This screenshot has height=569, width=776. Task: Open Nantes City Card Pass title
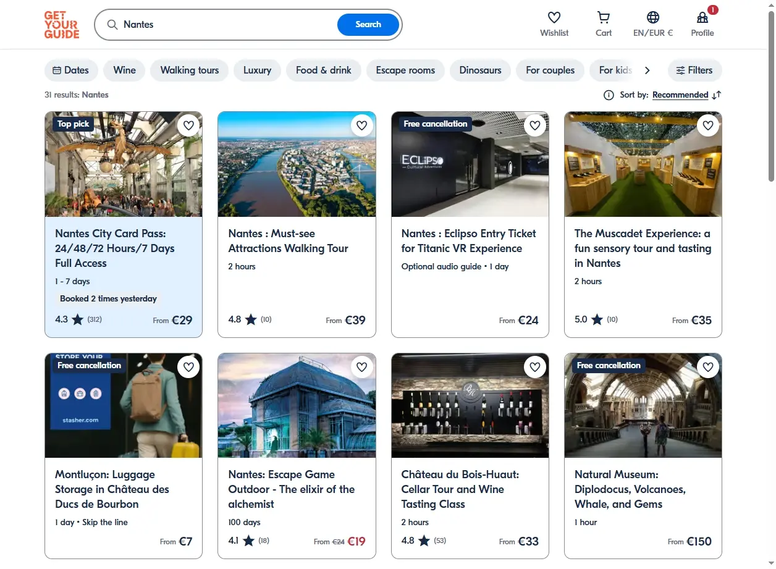coord(115,248)
